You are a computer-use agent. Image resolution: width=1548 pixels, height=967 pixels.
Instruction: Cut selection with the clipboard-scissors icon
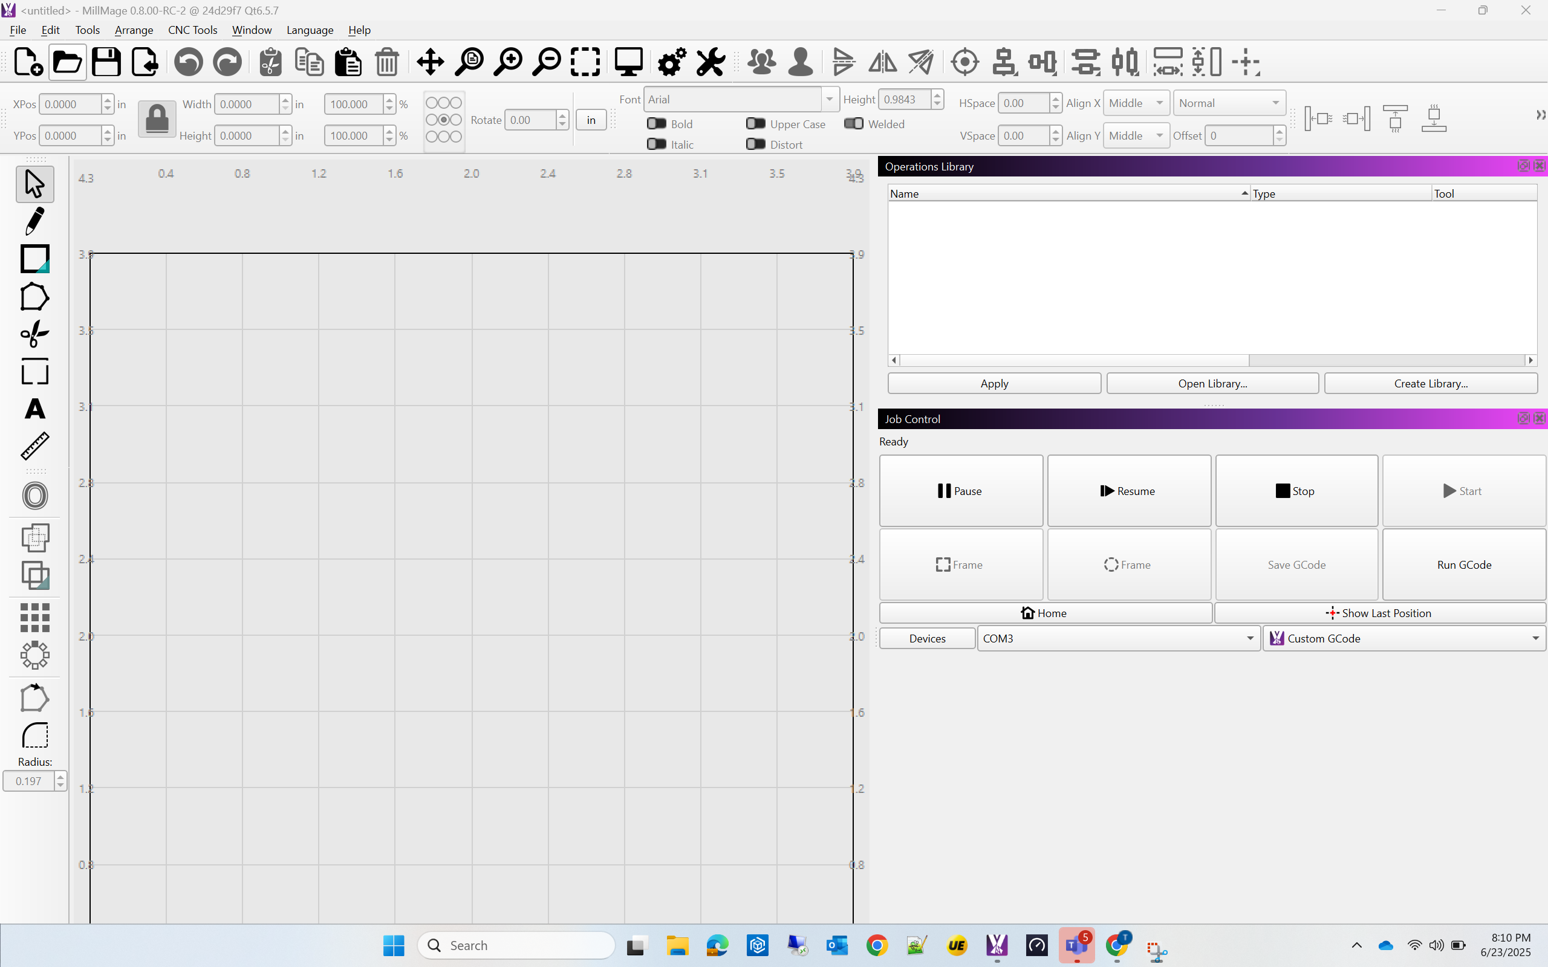click(x=270, y=62)
